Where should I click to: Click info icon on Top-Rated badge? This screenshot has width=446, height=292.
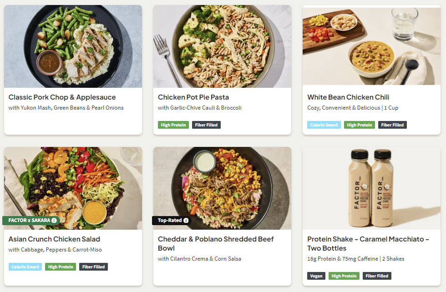pos(186,221)
